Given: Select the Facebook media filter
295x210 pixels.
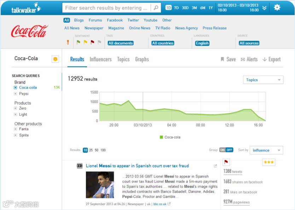Looking at the screenshot, I should pyautogui.click(x=115, y=20).
